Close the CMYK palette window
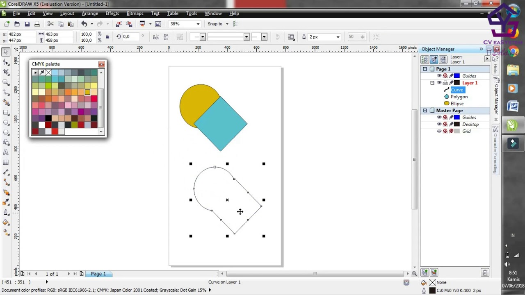 [101, 64]
